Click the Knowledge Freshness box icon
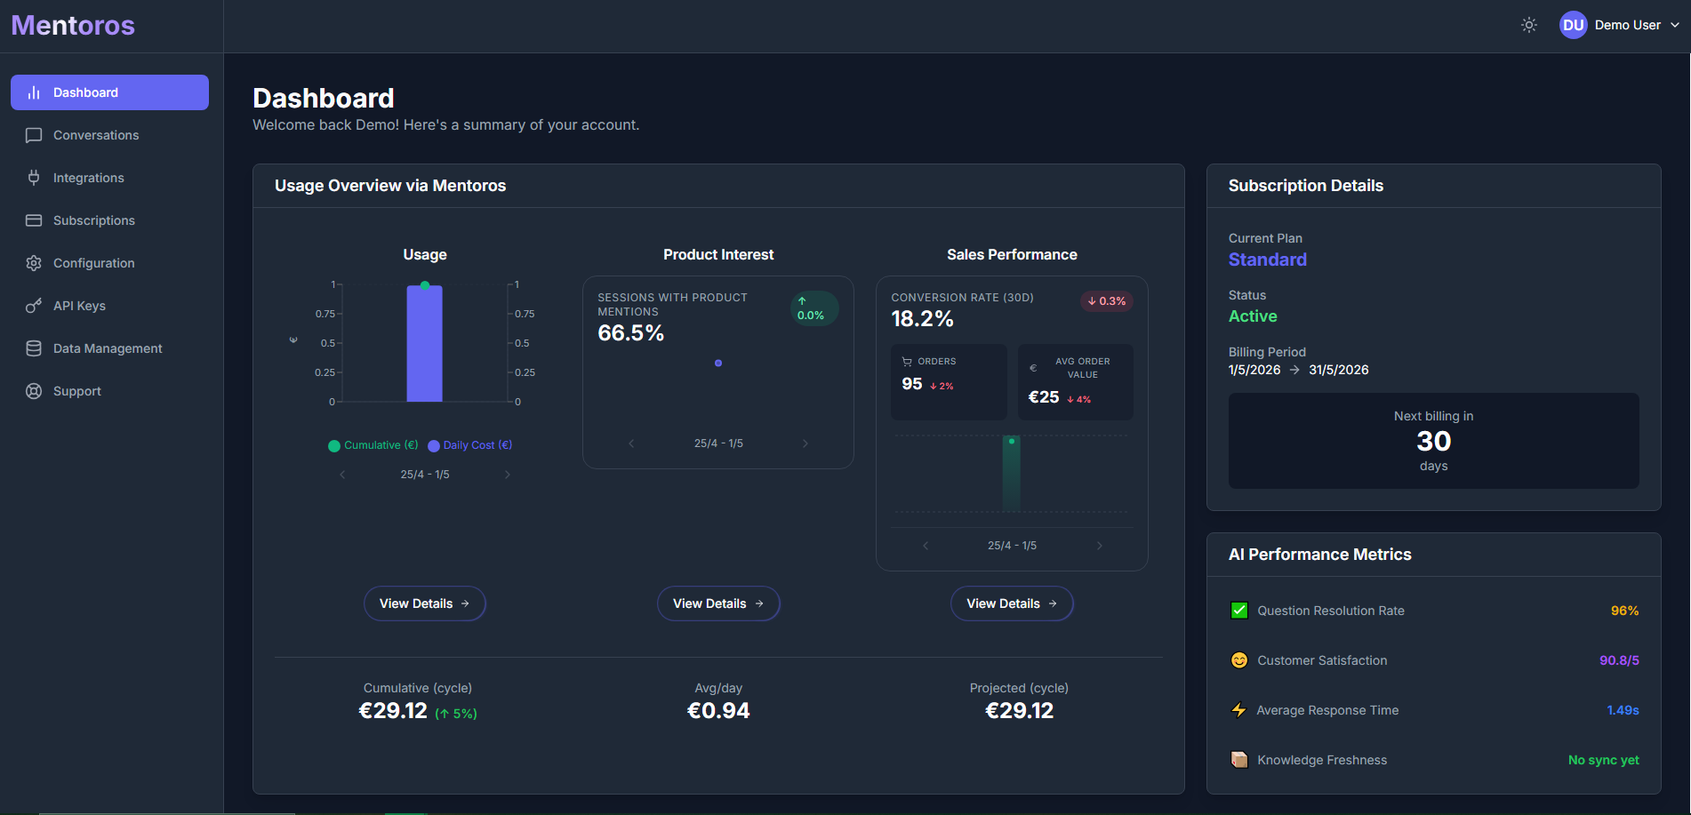This screenshot has width=1691, height=815. click(x=1239, y=760)
